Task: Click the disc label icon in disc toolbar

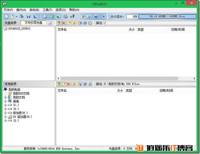Action: click(90, 23)
